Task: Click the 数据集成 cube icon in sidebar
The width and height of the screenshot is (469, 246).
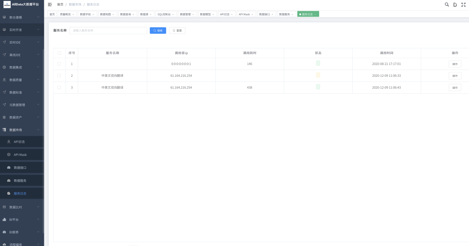Action: coord(4,67)
